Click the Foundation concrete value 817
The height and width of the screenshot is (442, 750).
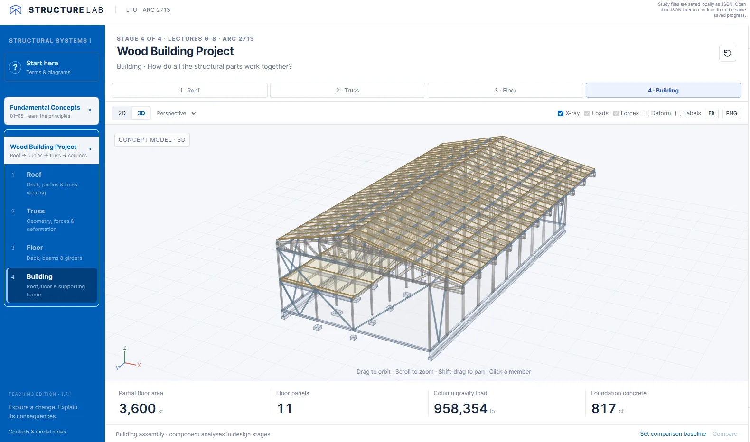(603, 408)
